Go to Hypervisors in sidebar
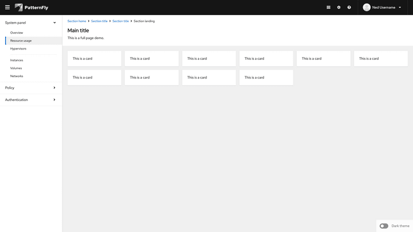The image size is (413, 232). (x=18, y=48)
